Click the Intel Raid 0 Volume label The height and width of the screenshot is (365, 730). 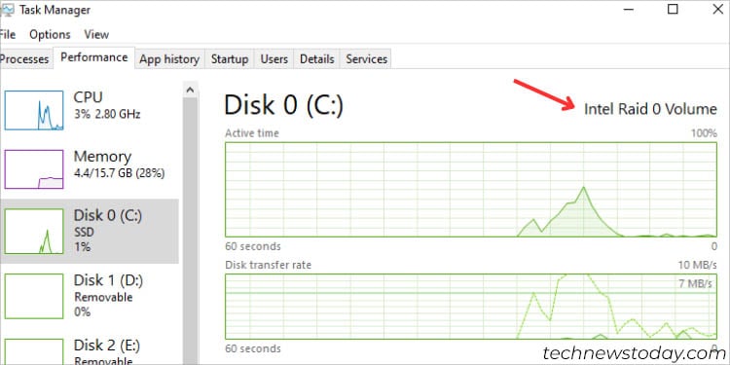pos(650,109)
